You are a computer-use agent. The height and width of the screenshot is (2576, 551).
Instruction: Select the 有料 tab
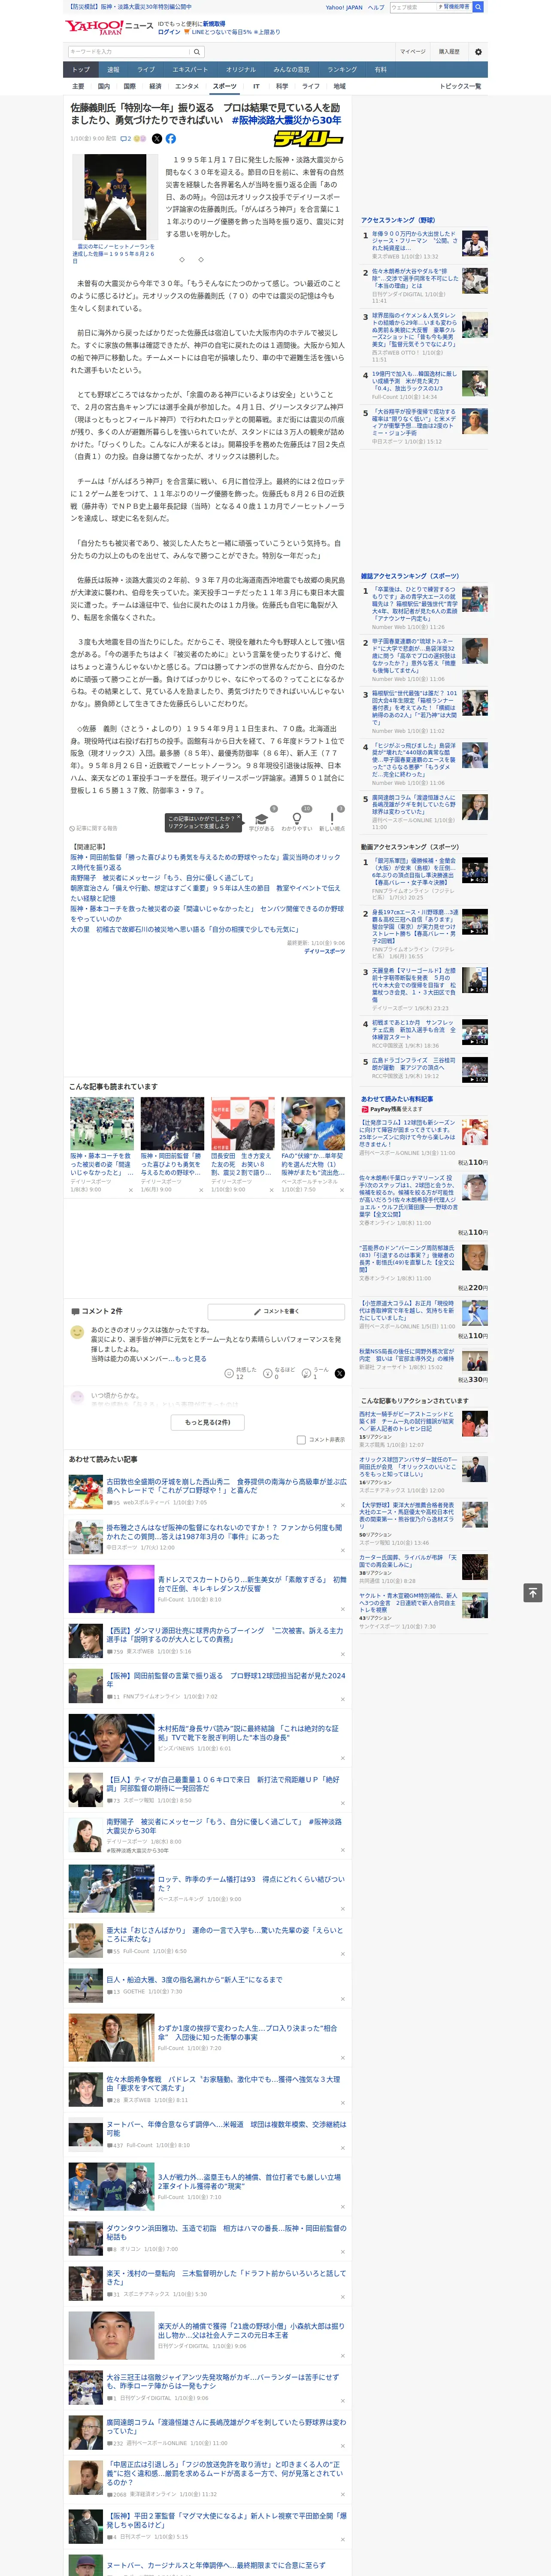click(x=380, y=70)
